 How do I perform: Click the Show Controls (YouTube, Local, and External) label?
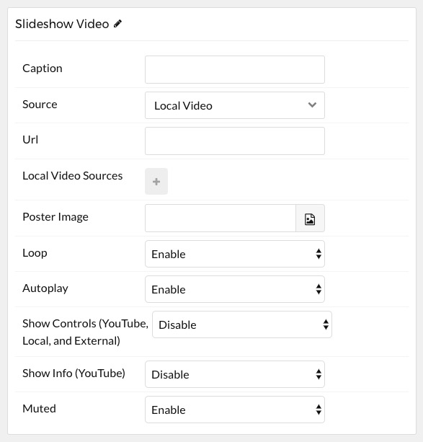pyautogui.click(x=85, y=332)
